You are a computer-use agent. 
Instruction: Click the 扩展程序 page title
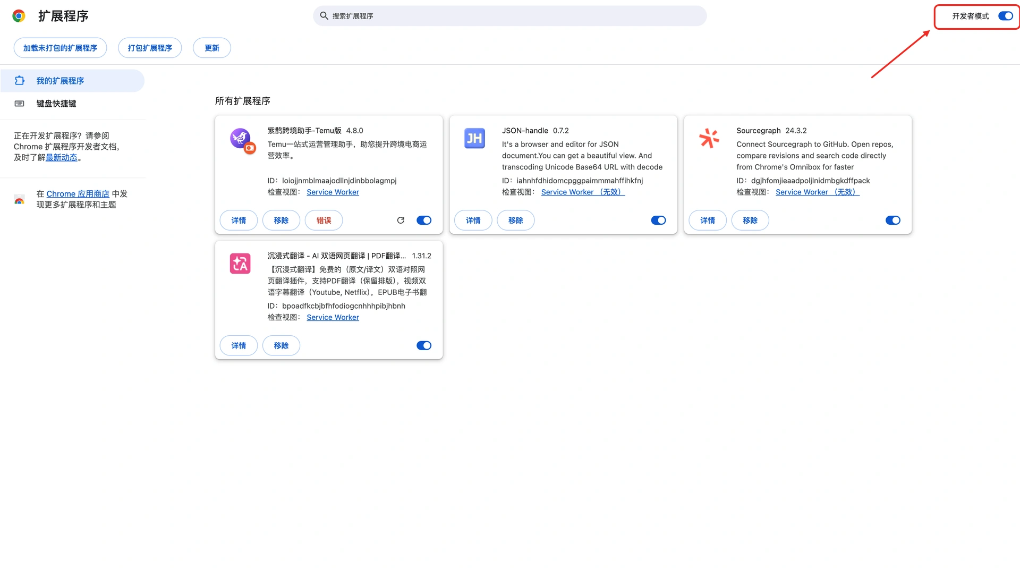tap(63, 16)
